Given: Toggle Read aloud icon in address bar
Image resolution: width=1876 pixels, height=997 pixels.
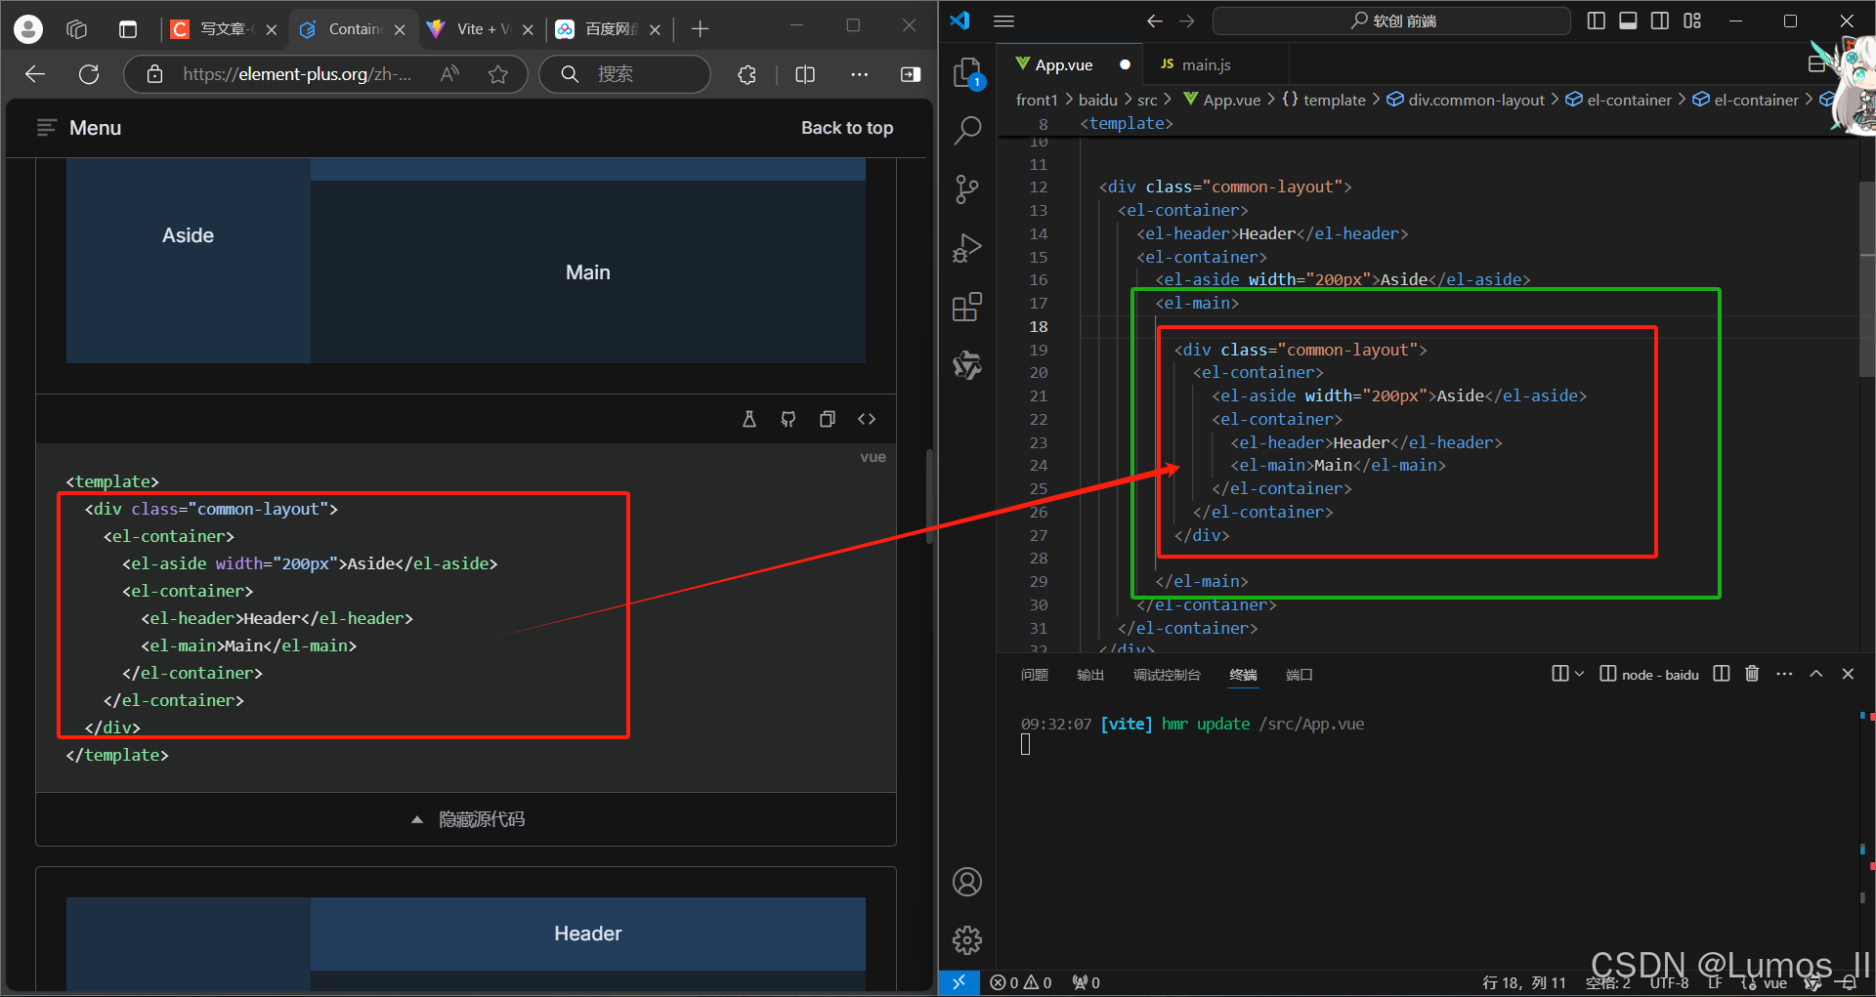Looking at the screenshot, I should (x=450, y=74).
